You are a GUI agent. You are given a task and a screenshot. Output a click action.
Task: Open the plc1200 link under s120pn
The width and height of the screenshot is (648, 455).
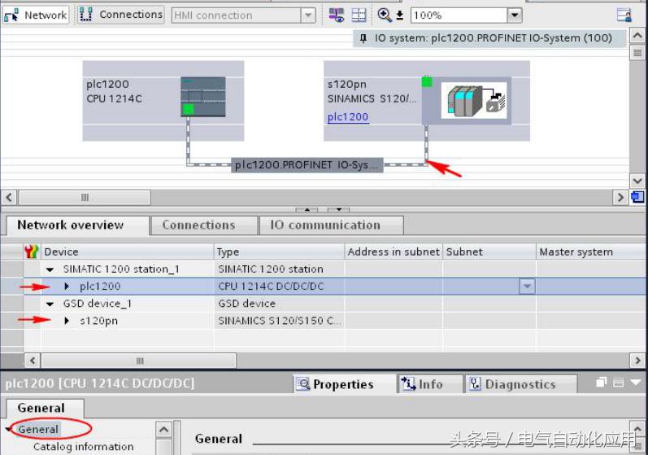click(x=347, y=117)
